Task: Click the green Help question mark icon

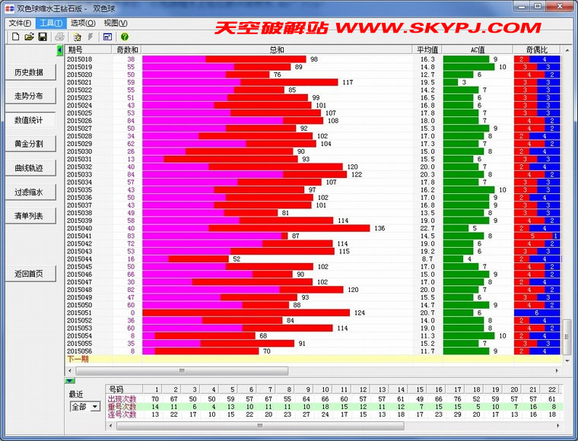Action: pyautogui.click(x=125, y=36)
